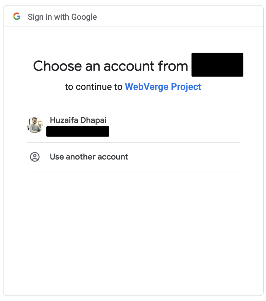Click the redacted block after Choose an account from
Viewport: 266px width, 301px height.
coord(217,65)
